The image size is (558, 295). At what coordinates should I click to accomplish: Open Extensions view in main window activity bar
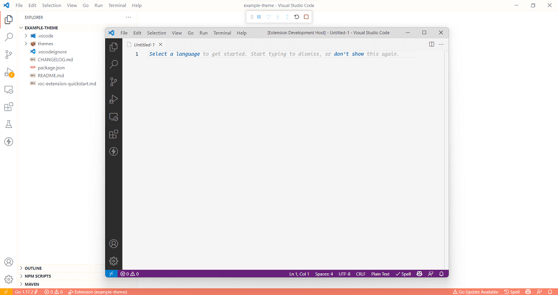pyautogui.click(x=9, y=107)
